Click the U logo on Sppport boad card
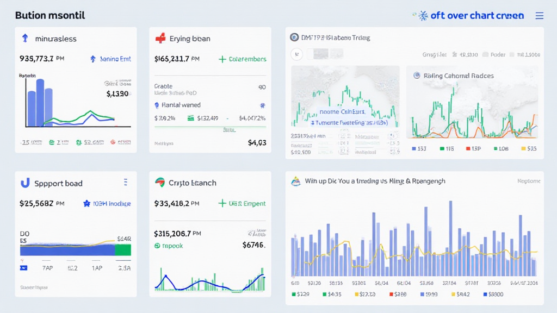This screenshot has height=313, width=557. 24,183
